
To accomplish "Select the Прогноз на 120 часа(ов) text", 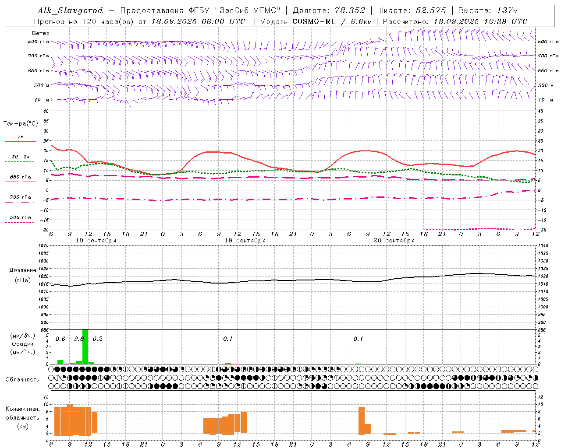I will (x=84, y=21).
